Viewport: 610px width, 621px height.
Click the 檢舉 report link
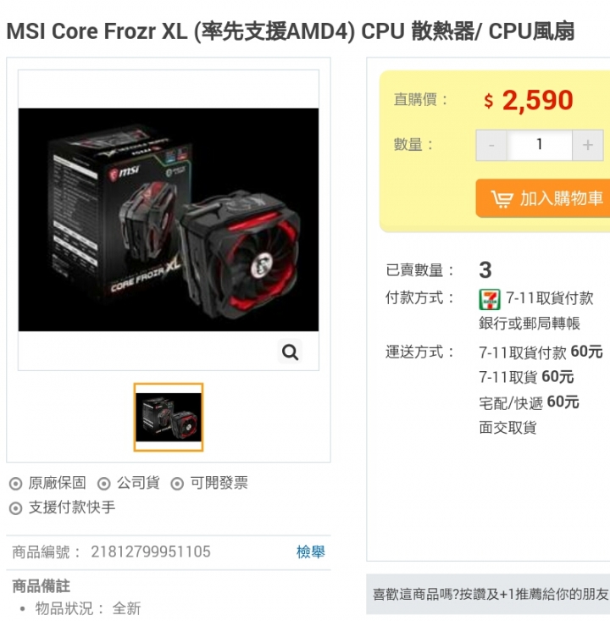[x=311, y=552]
